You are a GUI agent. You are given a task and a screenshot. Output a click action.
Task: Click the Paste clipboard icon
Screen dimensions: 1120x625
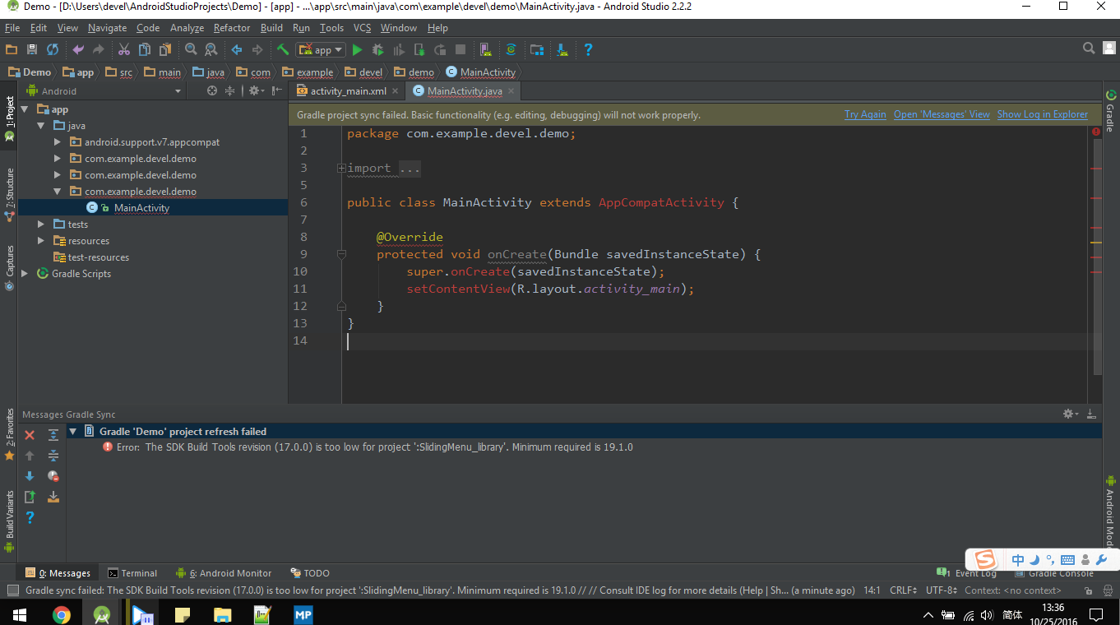(165, 49)
